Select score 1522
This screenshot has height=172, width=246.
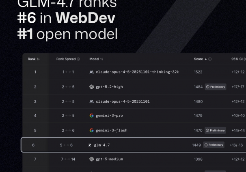click(198, 72)
